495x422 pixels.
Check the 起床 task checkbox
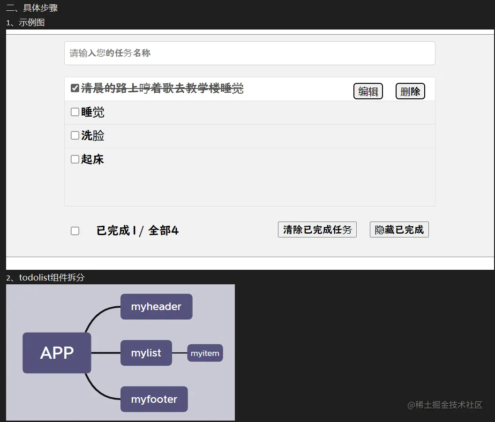point(75,159)
